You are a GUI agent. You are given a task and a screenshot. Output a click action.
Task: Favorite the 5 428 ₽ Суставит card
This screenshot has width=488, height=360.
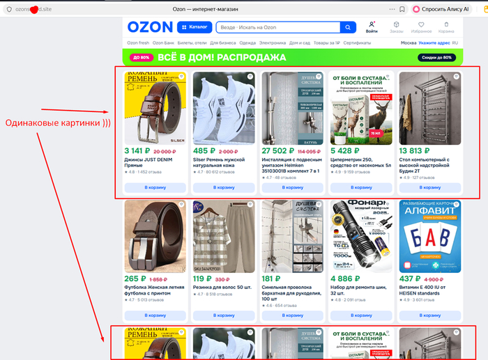388,76
